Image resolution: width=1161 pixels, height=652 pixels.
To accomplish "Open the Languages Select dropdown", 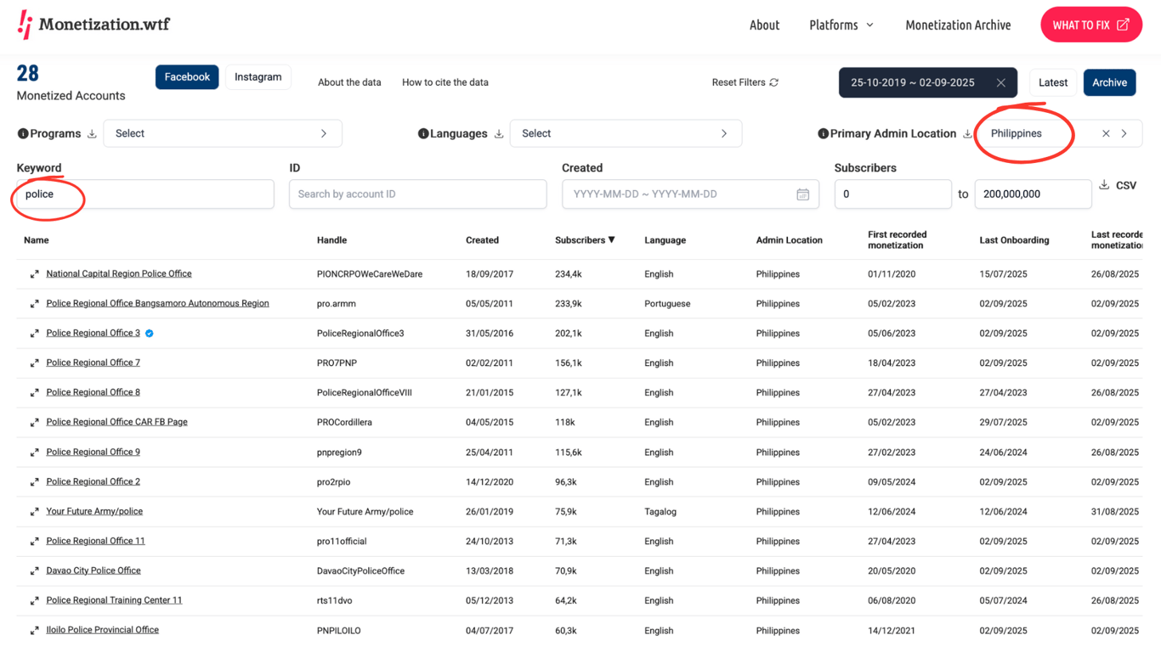I will [x=626, y=133].
